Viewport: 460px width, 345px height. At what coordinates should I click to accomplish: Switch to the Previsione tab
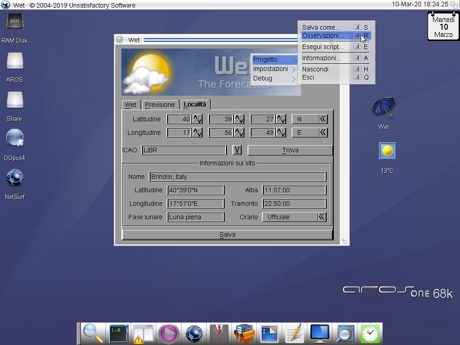click(x=160, y=105)
